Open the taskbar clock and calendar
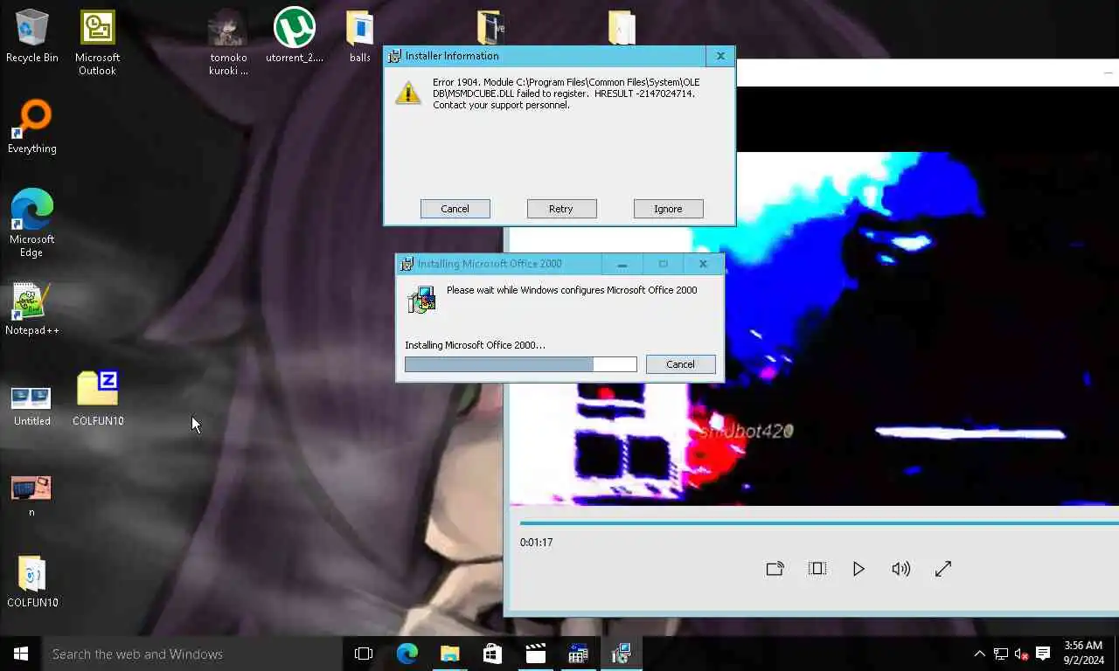 pos(1083,654)
